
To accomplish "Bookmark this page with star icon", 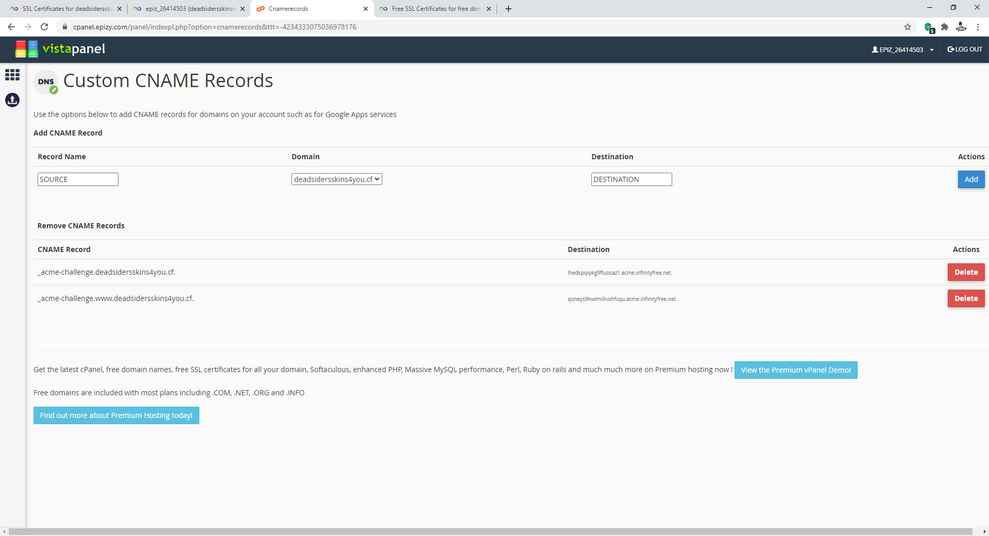I will [x=908, y=27].
